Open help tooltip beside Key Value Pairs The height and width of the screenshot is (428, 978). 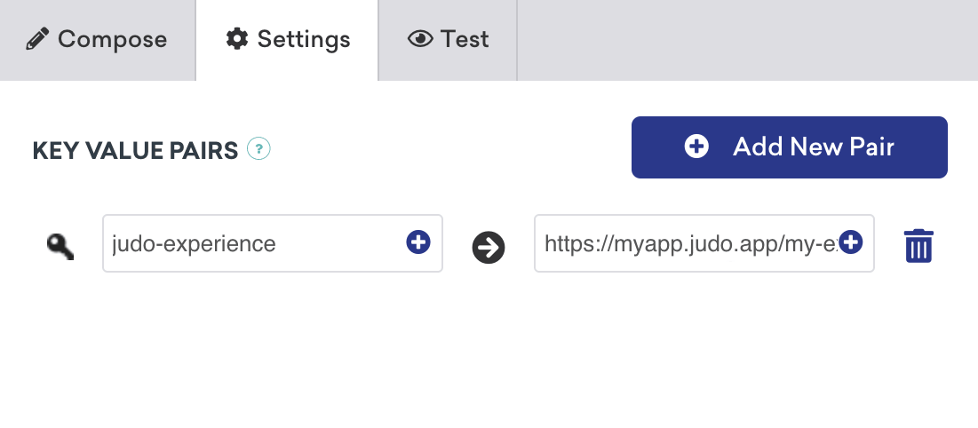coord(258,149)
